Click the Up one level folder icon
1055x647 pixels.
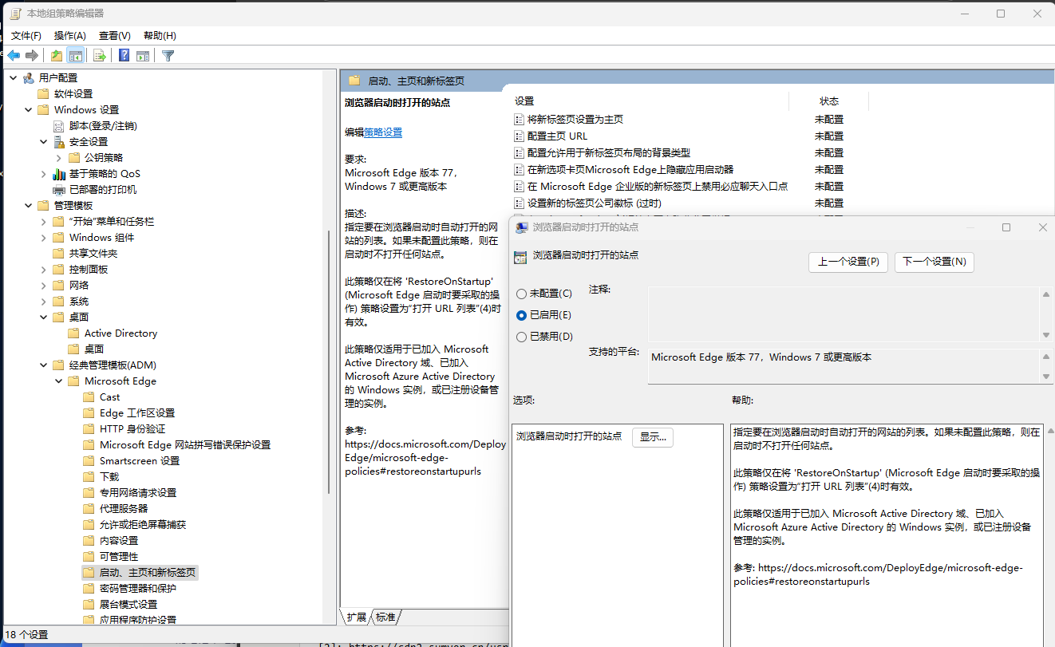(56, 56)
